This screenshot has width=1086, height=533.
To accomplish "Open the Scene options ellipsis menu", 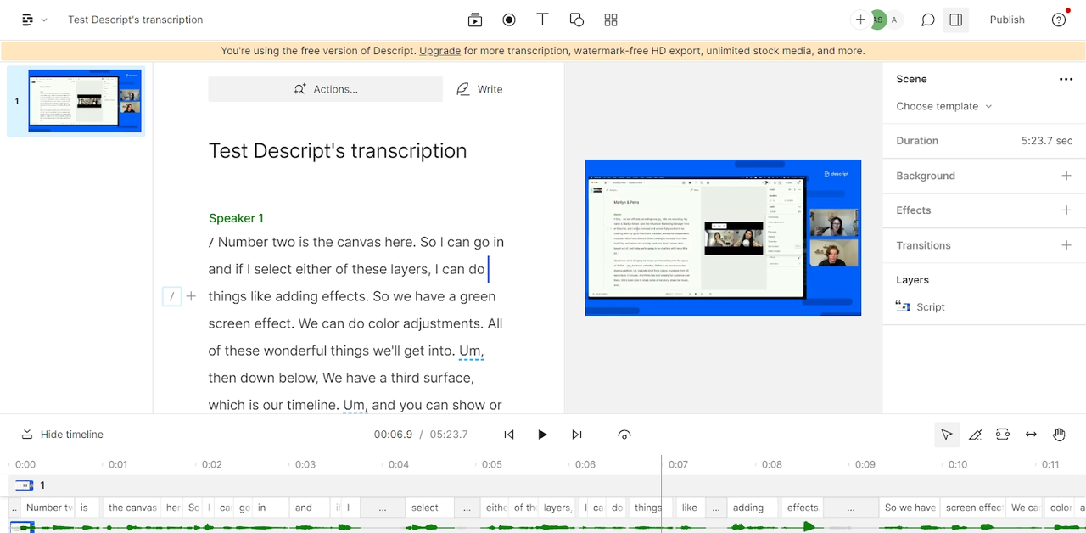I will [1066, 79].
